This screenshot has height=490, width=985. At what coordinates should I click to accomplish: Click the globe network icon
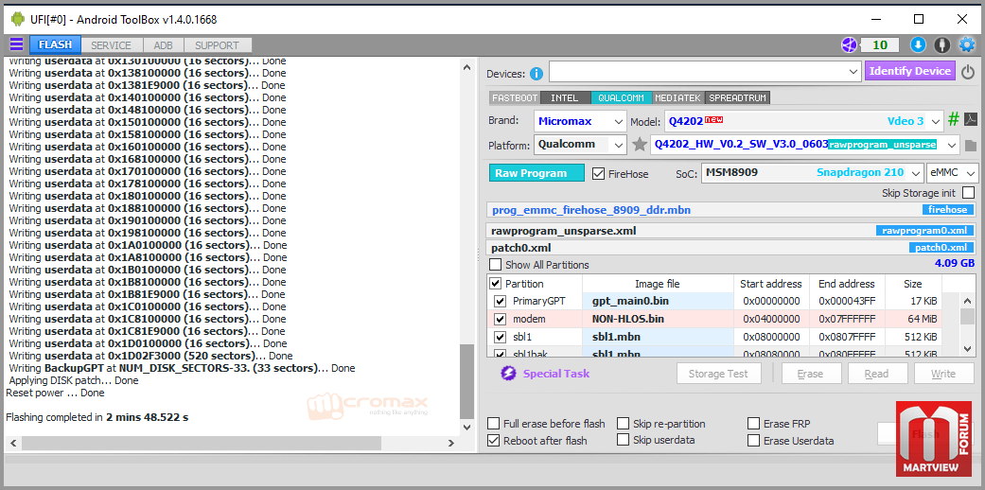coord(850,44)
